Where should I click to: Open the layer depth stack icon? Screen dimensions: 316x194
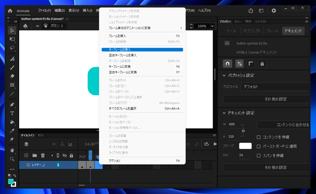26,144
